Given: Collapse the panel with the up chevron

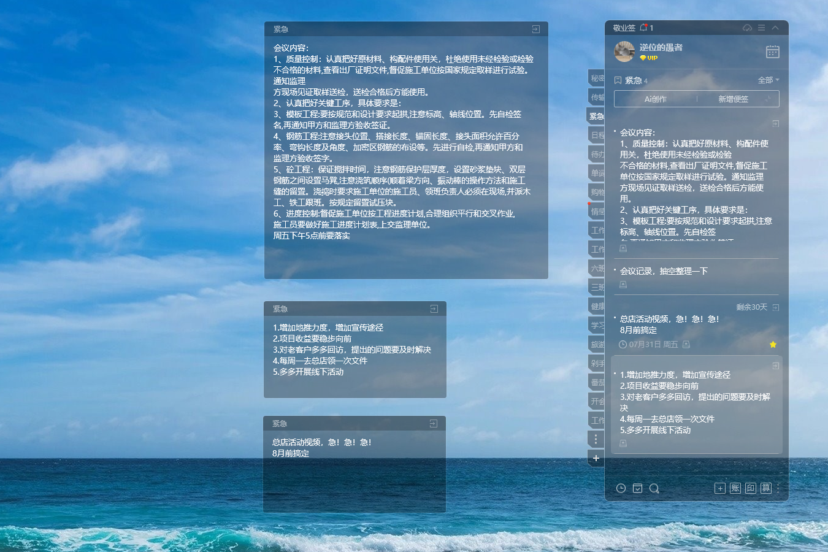Looking at the screenshot, I should [775, 28].
